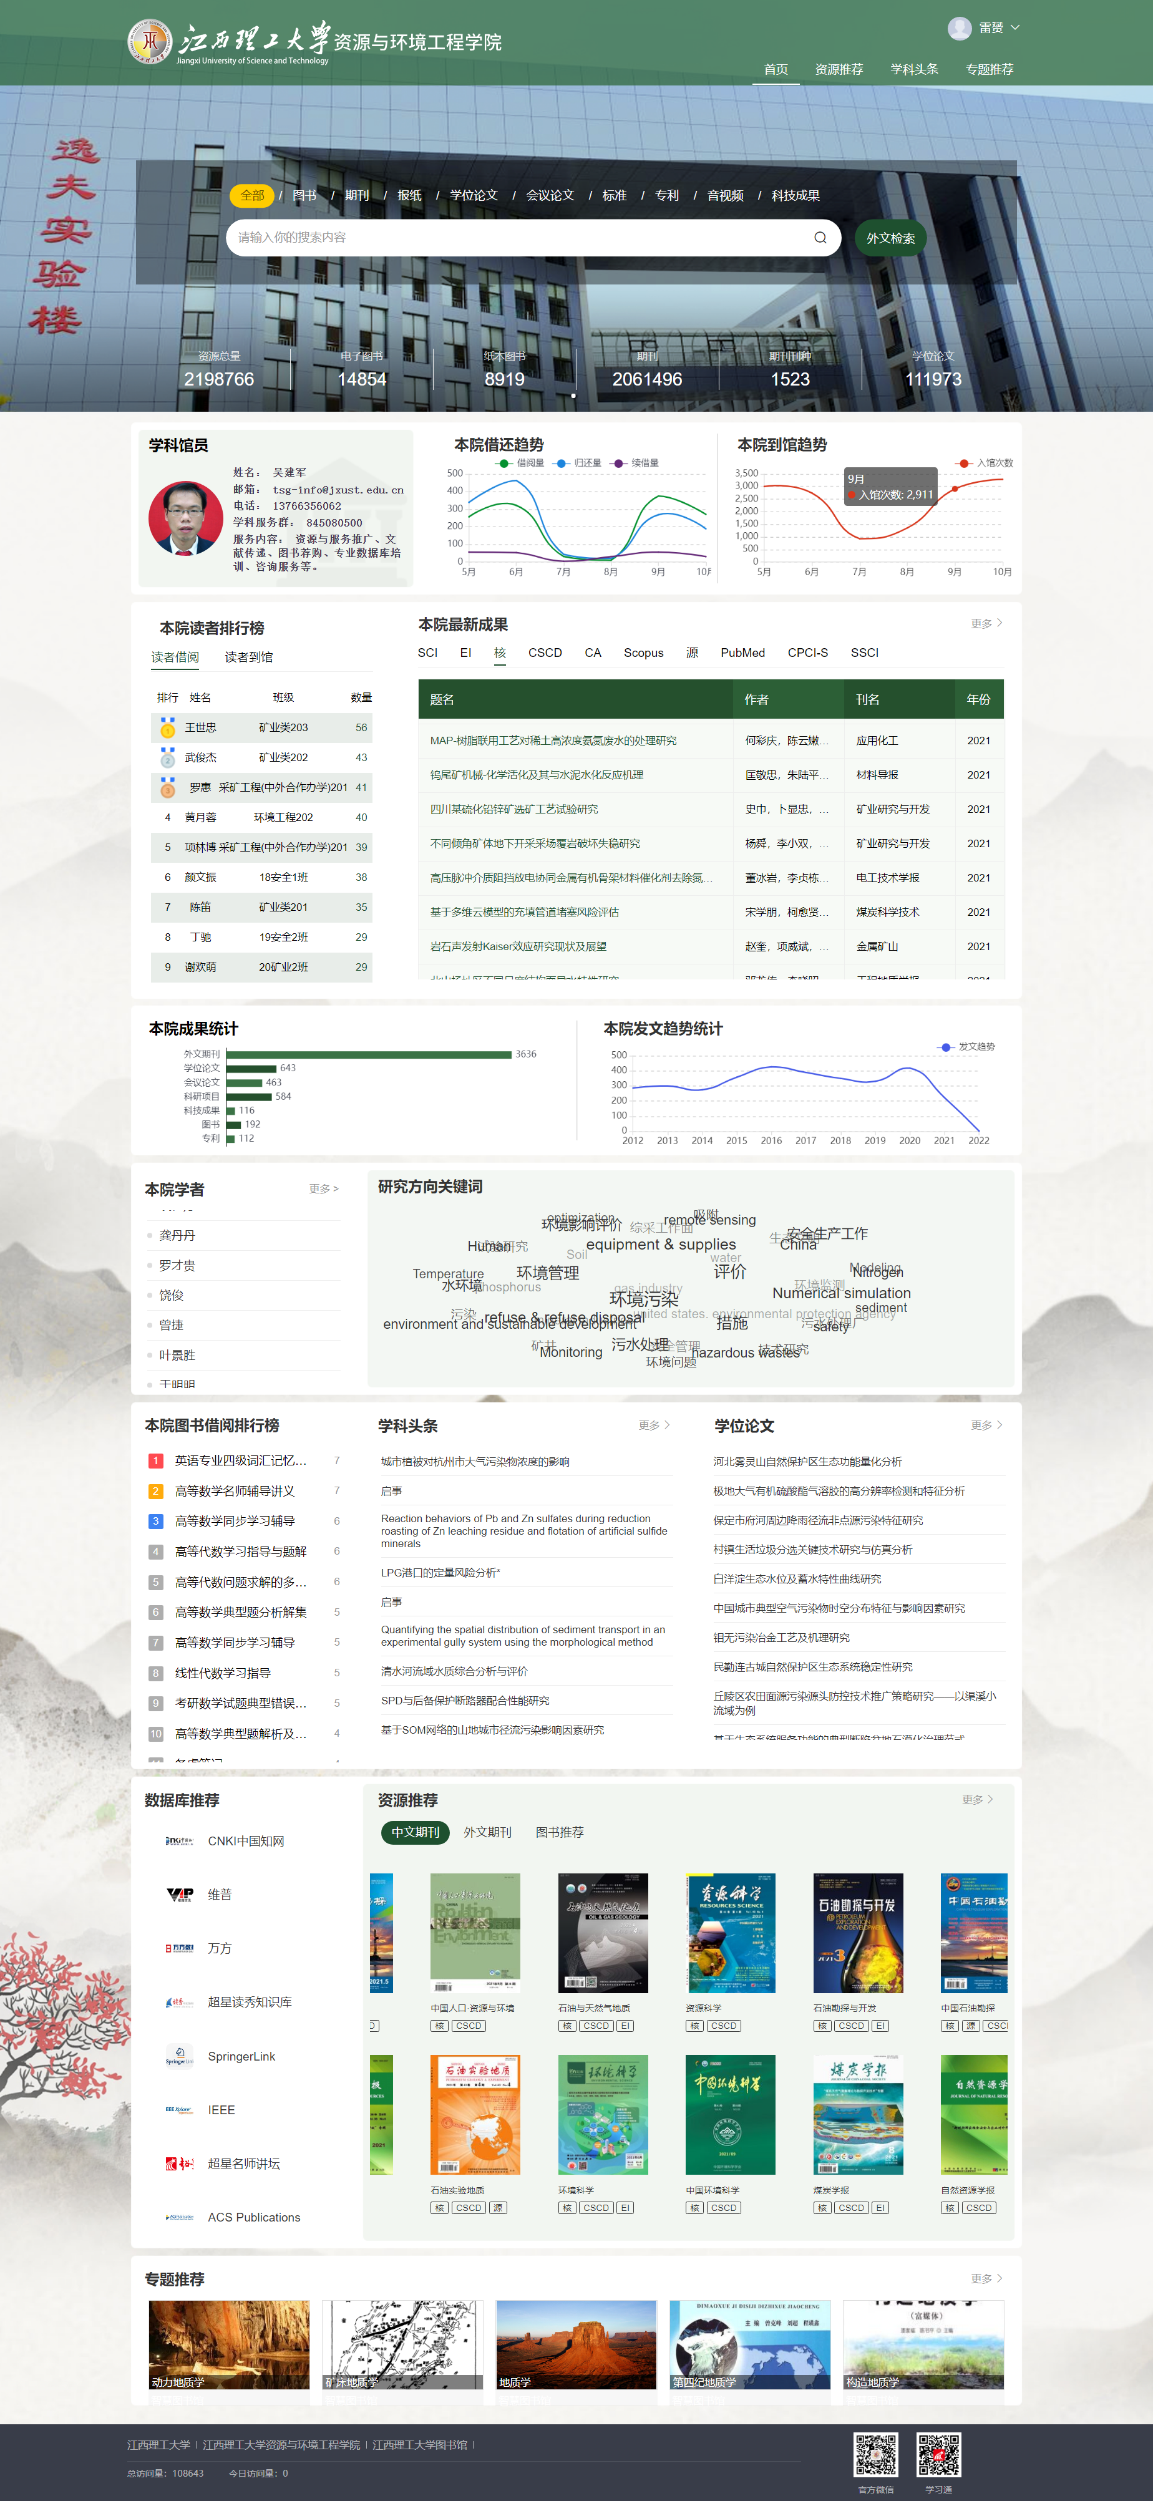
Task: Open the SpringerLink logo icon
Action: coord(178,2056)
